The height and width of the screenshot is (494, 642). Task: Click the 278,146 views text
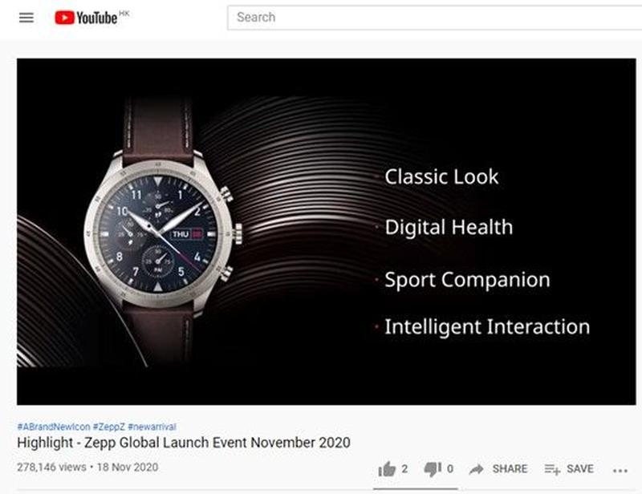point(51,468)
